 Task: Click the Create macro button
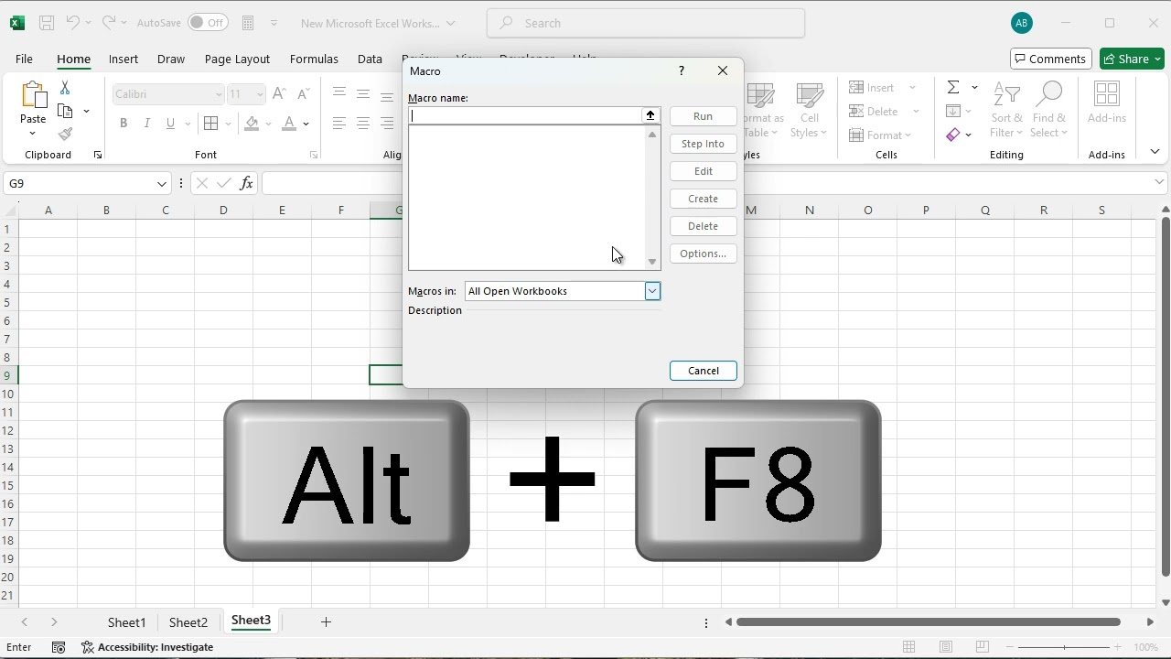coord(704,199)
